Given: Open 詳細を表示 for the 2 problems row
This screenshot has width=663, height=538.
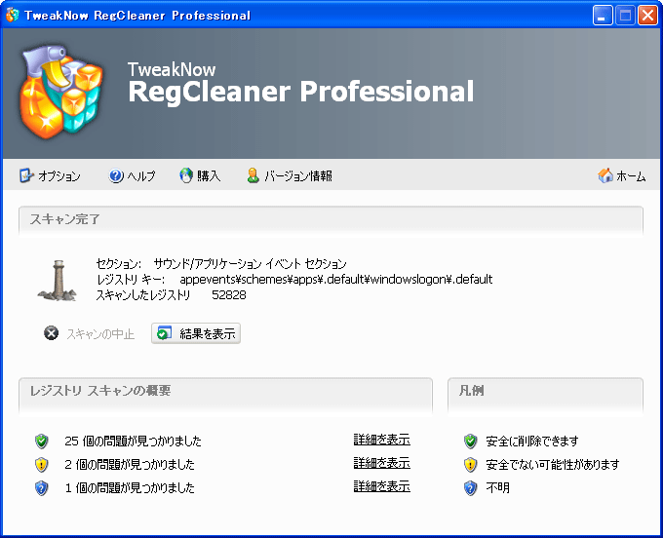Looking at the screenshot, I should pos(382,463).
